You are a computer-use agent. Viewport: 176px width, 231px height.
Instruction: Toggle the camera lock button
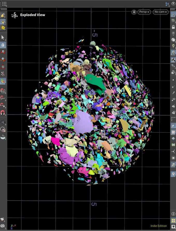134,12
